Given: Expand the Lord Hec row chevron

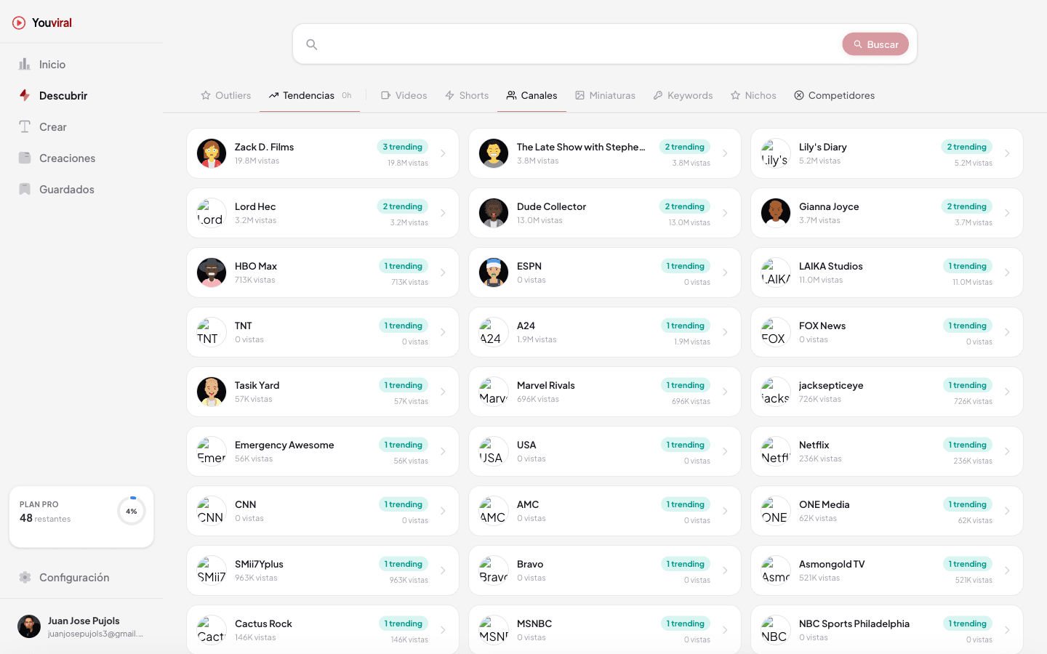Looking at the screenshot, I should (443, 213).
